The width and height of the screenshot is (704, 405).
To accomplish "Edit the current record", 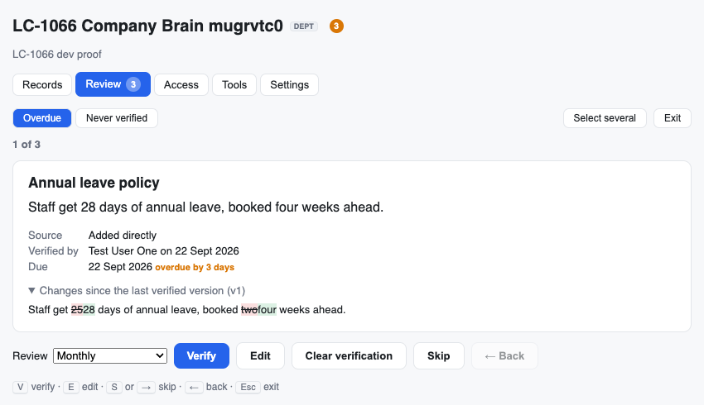I will [x=260, y=355].
